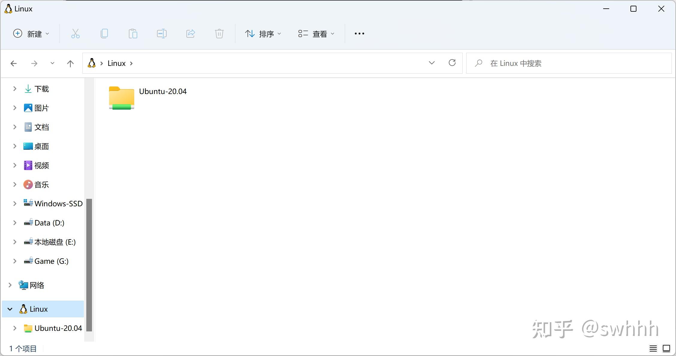This screenshot has height=356, width=676.
Task: Open the 查看 view menu
Action: tap(316, 34)
